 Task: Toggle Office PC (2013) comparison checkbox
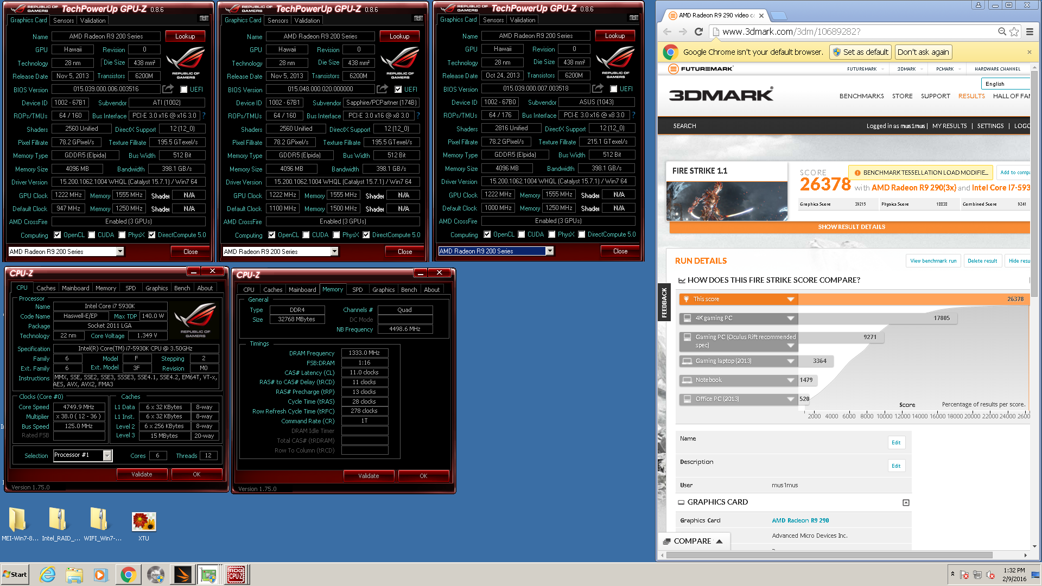point(687,399)
